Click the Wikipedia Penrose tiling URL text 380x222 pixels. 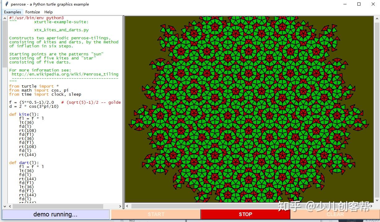click(x=65, y=74)
